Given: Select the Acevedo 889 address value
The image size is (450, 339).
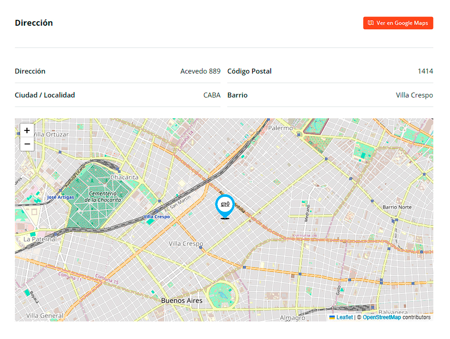Looking at the screenshot, I should (200, 71).
